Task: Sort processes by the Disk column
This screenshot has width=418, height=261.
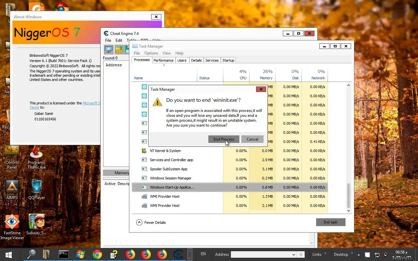Action: 288,75
